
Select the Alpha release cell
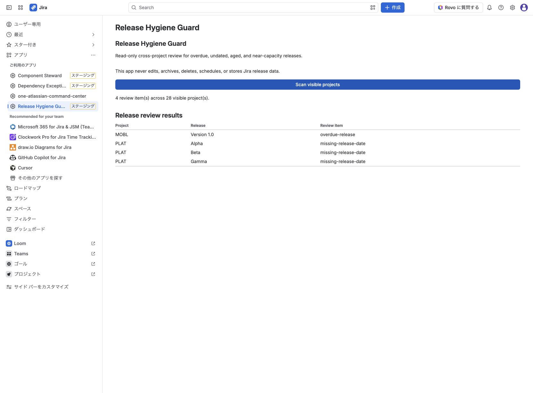pos(197,143)
